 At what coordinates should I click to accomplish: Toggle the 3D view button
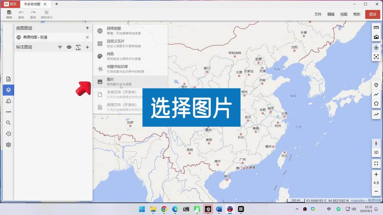376,152
